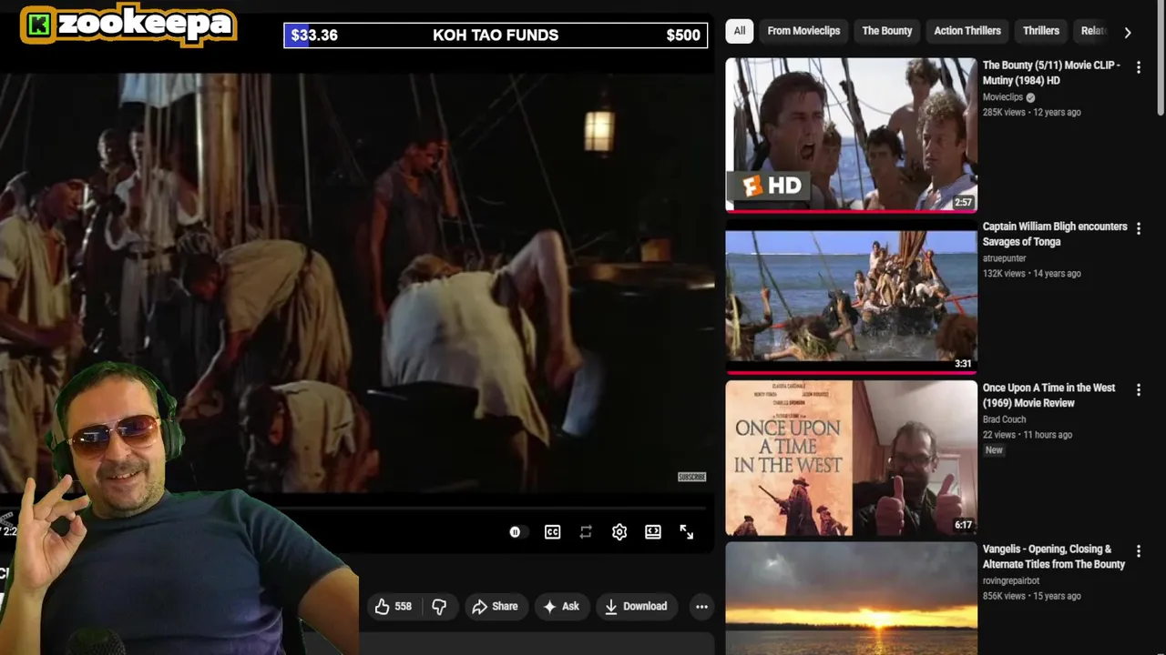The image size is (1166, 655).
Task: Like the video with 558 likes
Action: coord(393,606)
